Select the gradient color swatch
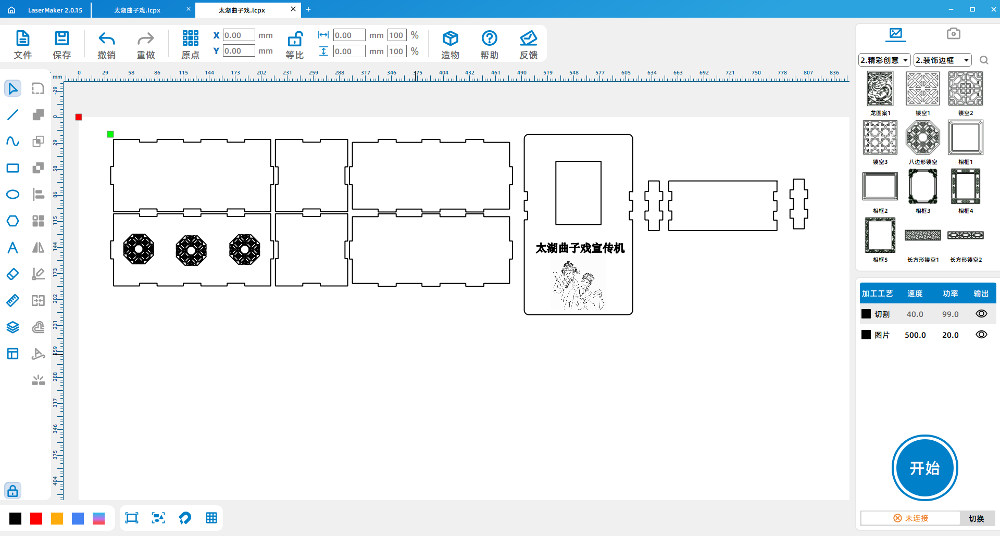This screenshot has height=536, width=1000. [98, 518]
